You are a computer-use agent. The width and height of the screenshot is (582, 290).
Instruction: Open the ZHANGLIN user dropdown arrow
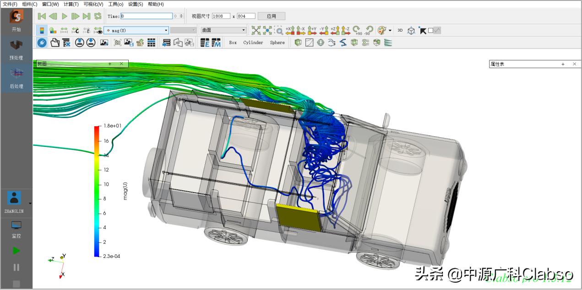(30, 203)
